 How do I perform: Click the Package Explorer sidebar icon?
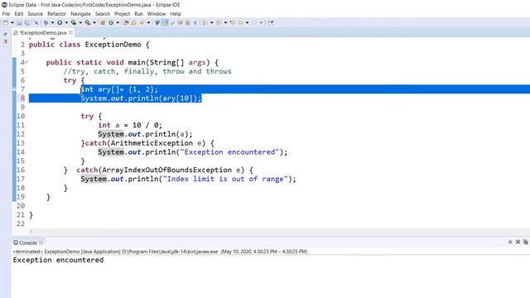coord(5,34)
